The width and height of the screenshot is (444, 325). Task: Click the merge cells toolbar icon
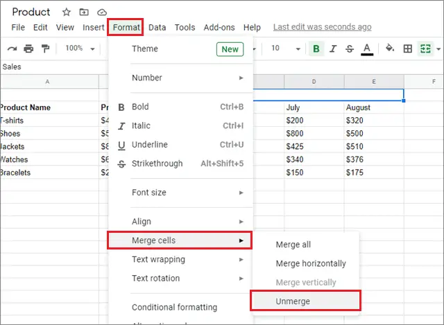425,49
